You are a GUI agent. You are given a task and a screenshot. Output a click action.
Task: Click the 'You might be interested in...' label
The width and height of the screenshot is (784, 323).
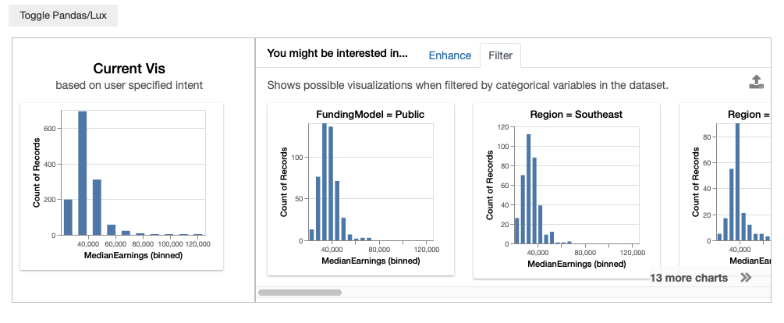pyautogui.click(x=337, y=54)
